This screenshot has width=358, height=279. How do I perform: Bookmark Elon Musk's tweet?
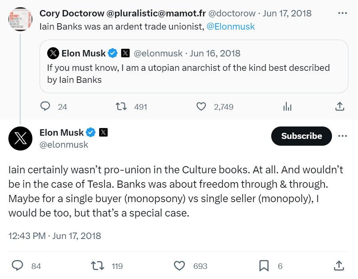click(264, 266)
